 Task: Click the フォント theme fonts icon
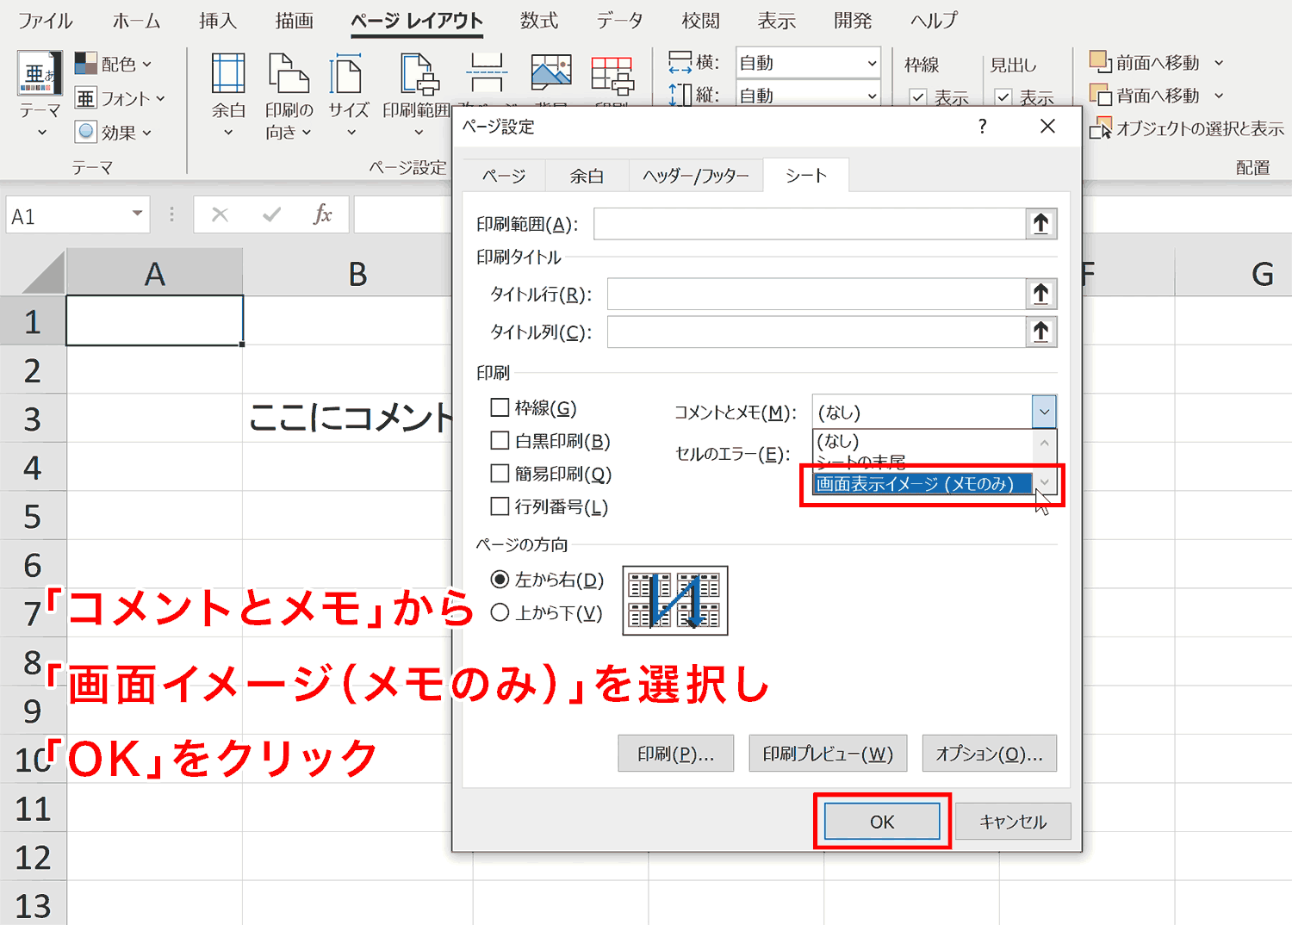[86, 98]
